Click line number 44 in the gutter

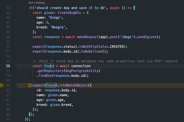tap(8, 8)
